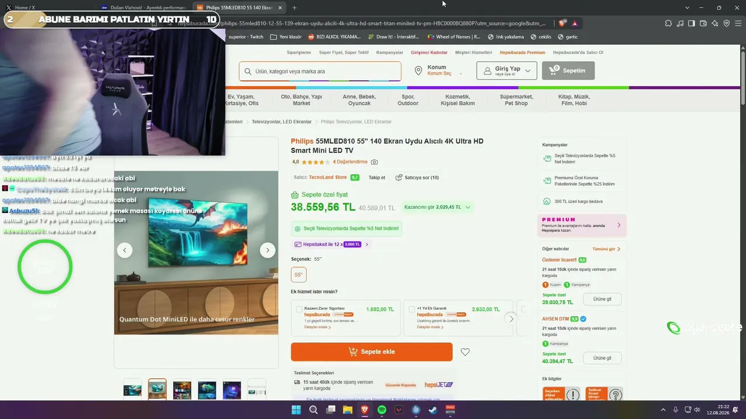Expand Hepsitaksit installment options chevron
Viewport: 746px width, 419px height.
tap(367, 244)
